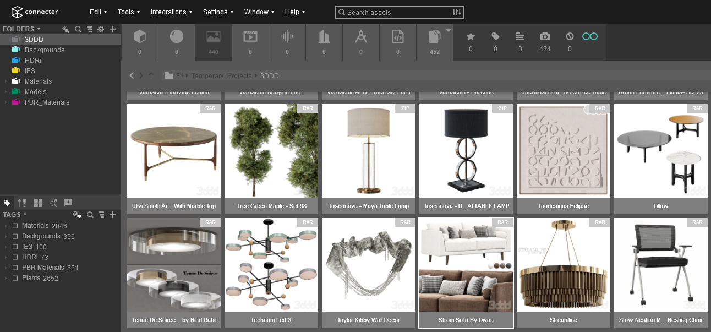The image size is (711, 332).
Task: Expand the PBR_Materials folder
Action: click(x=6, y=102)
